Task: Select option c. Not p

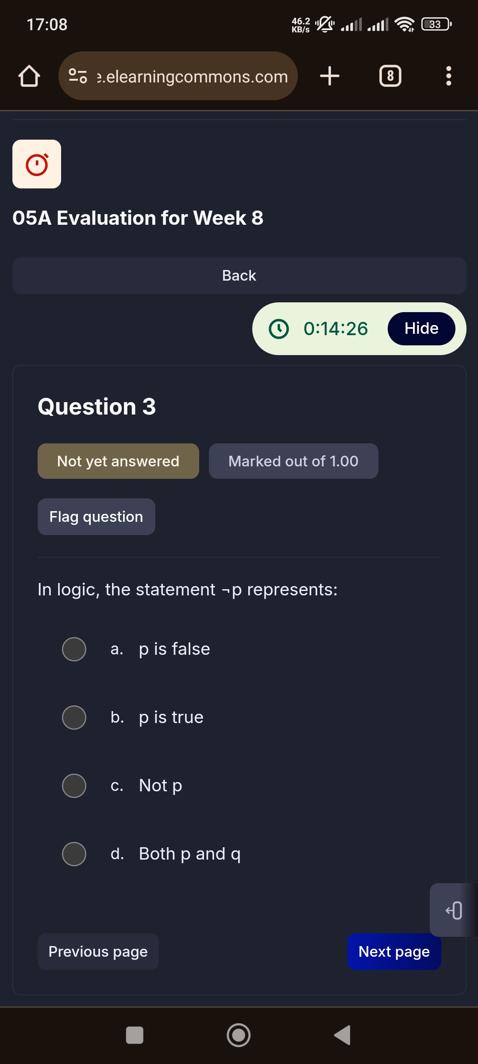Action: tap(74, 786)
